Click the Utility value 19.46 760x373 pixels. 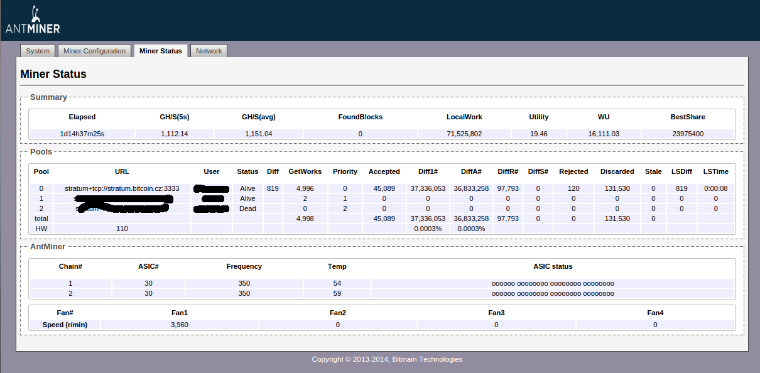pos(538,134)
